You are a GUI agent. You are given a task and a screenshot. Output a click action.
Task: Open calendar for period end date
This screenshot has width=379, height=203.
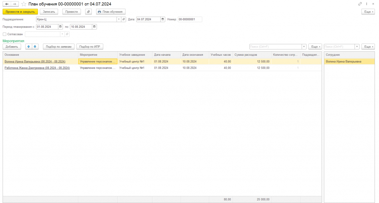point(94,27)
